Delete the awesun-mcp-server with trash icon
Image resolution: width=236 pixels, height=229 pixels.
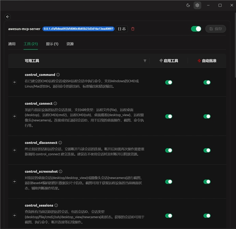[x=133, y=29]
